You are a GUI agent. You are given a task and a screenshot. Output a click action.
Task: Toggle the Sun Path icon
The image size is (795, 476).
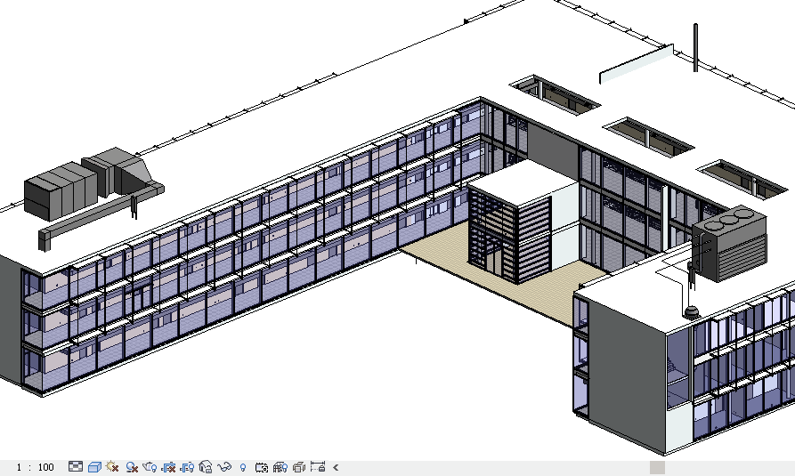tap(112, 466)
